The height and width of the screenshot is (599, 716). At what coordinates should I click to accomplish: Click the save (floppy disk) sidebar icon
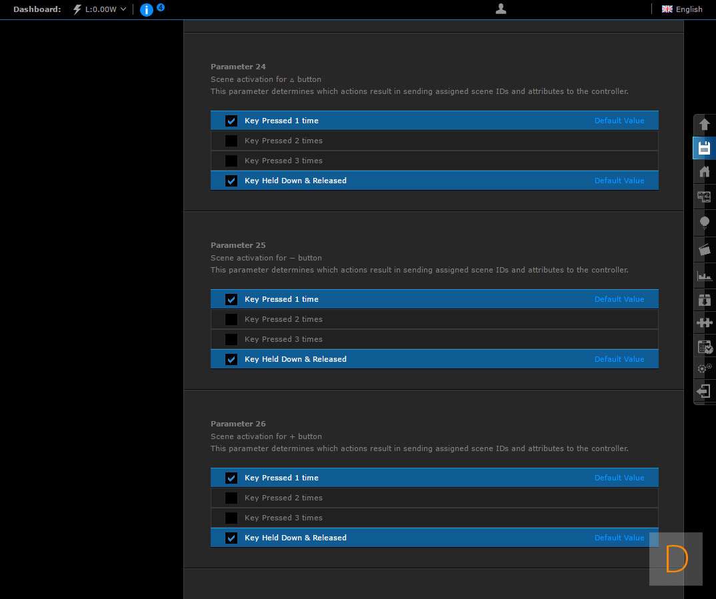tap(704, 148)
